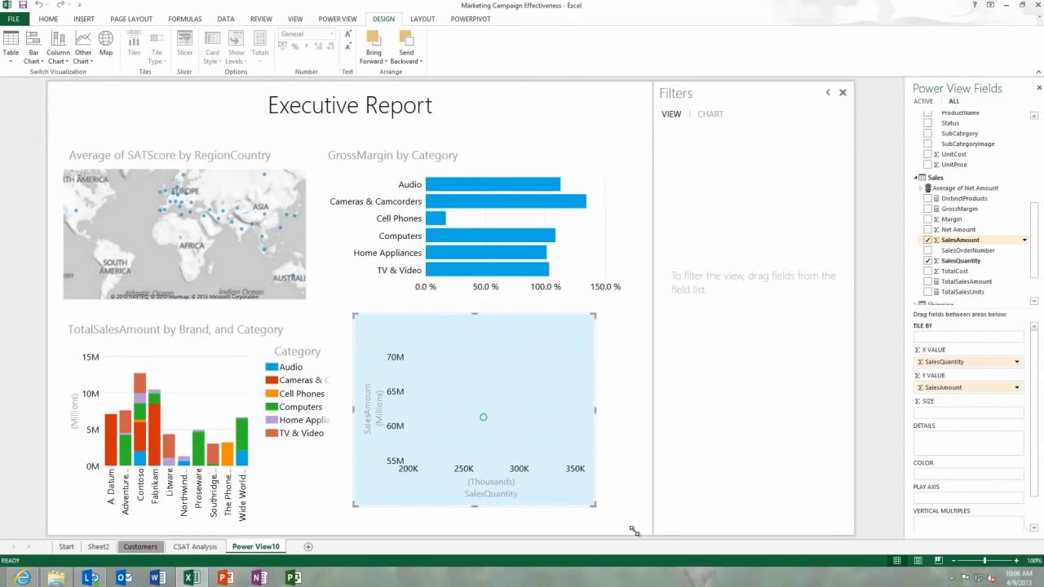Add a new sheet with plus icon
1044x587 pixels.
point(308,546)
